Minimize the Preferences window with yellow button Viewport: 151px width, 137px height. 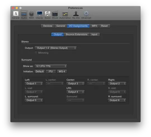[x=17, y=8]
